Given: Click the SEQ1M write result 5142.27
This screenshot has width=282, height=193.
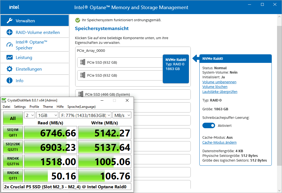Looking at the screenshot, I should [x=105, y=133].
